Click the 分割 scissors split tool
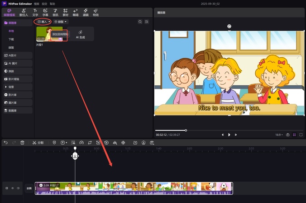 pyautogui.click(x=38, y=143)
